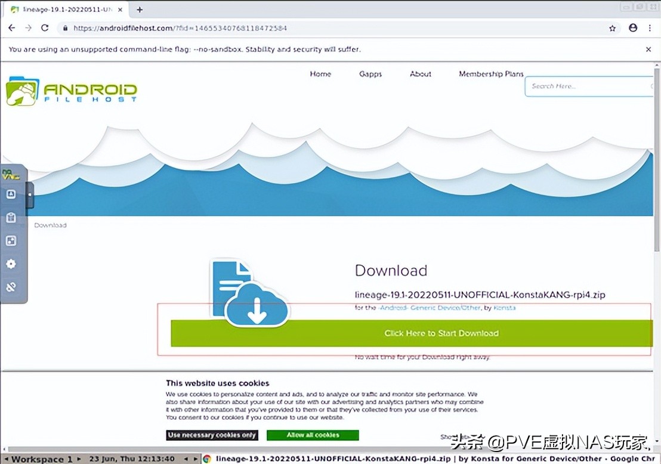This screenshot has width=661, height=464.
Task: Bookmark this page with the star icon
Action: (613, 28)
